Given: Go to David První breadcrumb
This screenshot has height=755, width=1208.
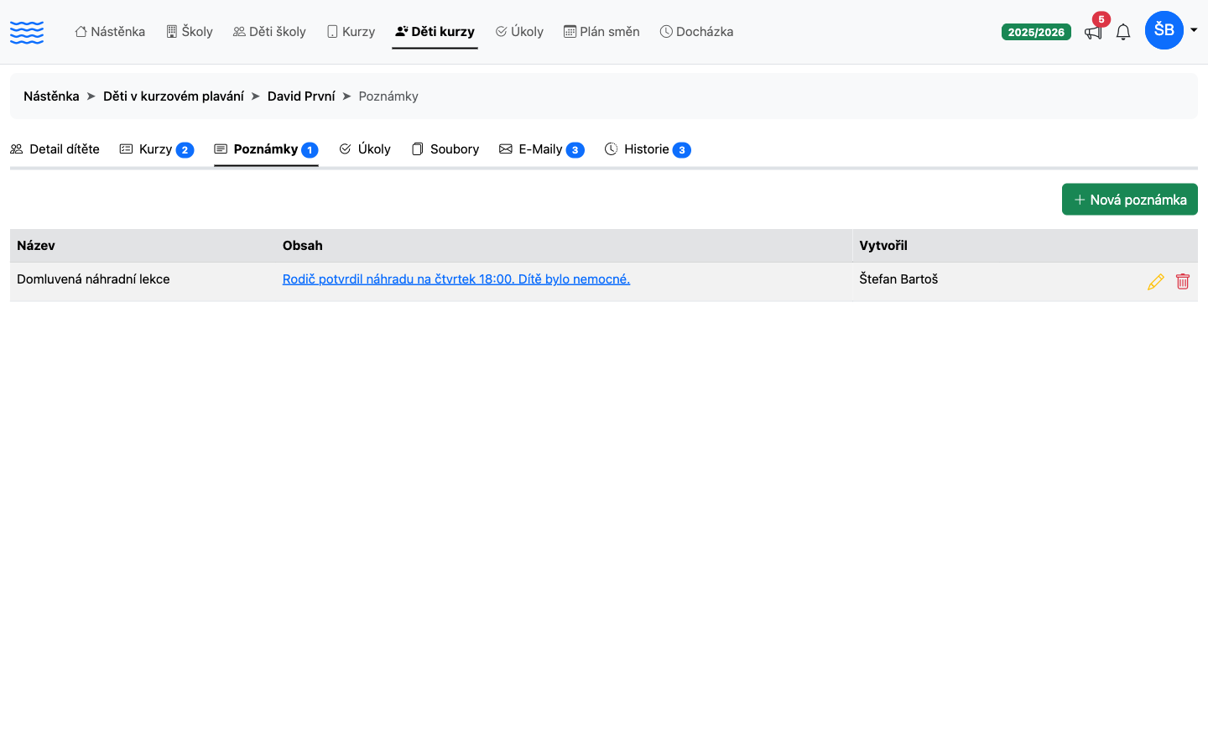Looking at the screenshot, I should click(301, 96).
